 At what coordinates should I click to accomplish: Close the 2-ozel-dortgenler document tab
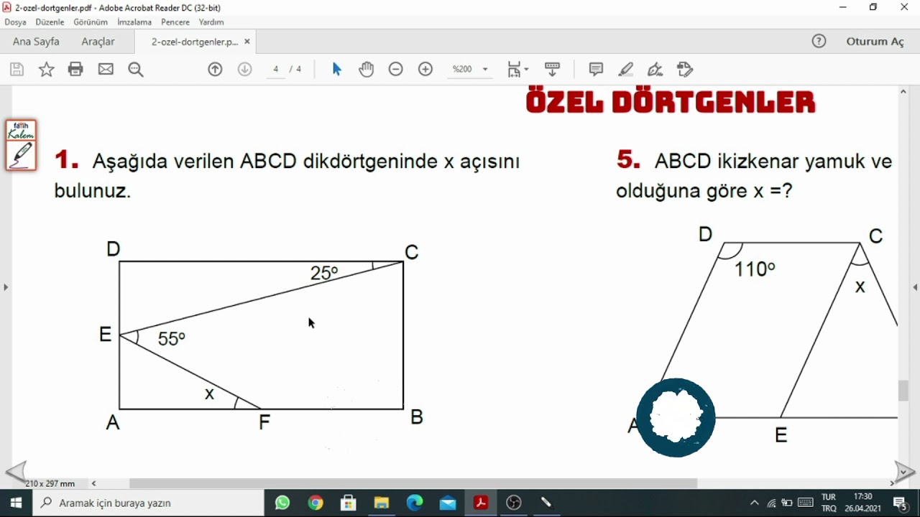pos(247,42)
